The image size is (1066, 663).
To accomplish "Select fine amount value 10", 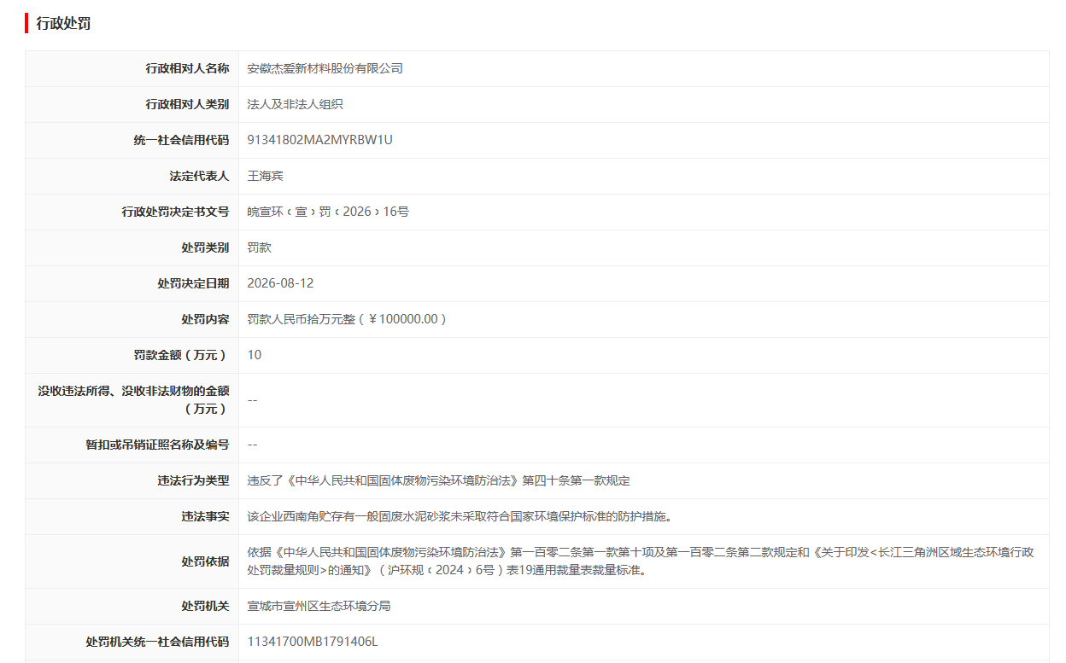I will click(x=255, y=355).
